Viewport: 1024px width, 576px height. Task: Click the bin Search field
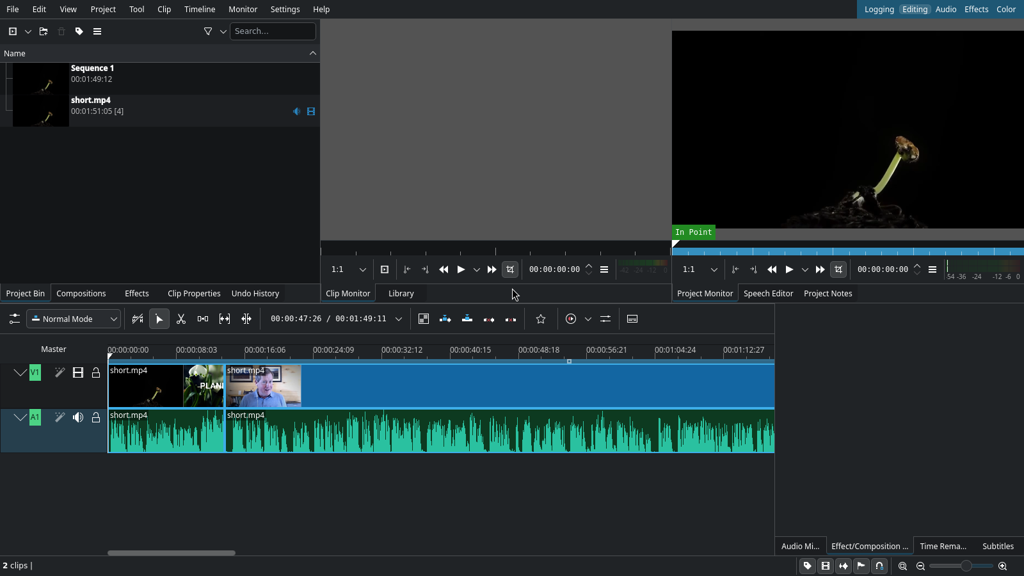coord(273,31)
